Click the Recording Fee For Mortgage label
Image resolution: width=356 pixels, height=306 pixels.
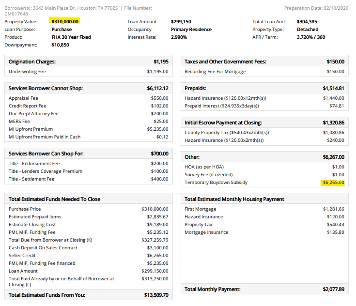click(x=215, y=72)
